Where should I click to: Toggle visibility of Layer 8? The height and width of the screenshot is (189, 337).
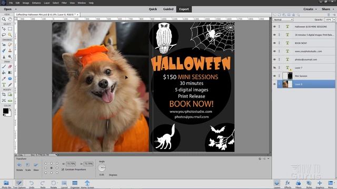[274, 84]
